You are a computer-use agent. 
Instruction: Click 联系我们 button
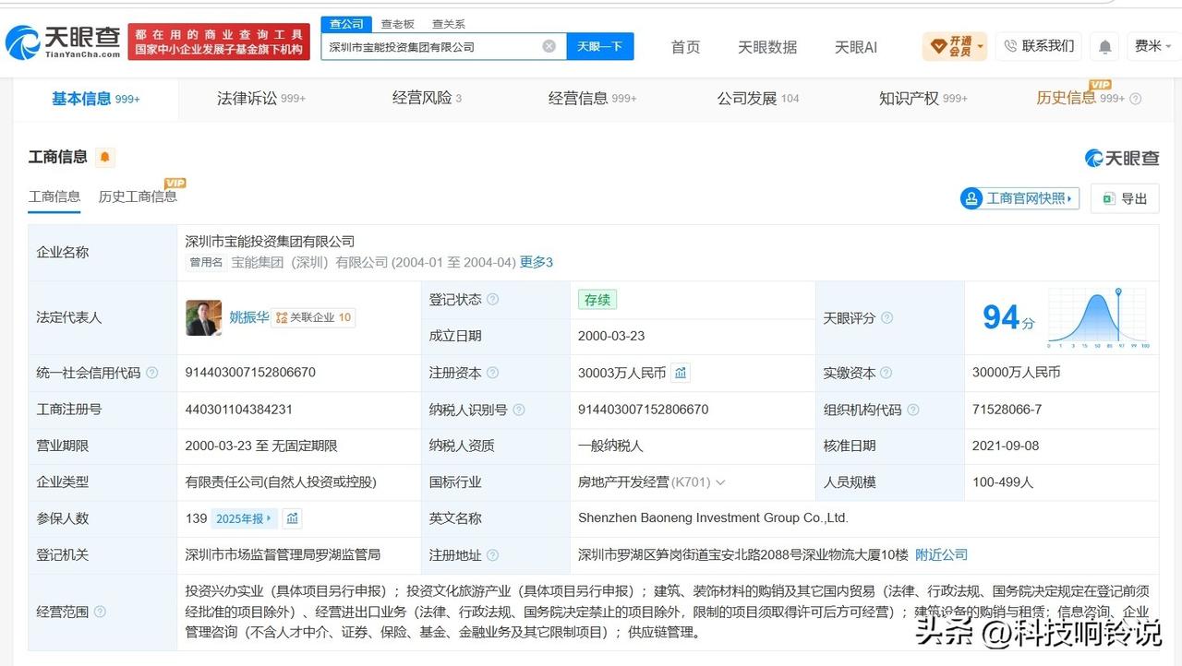1039,46
